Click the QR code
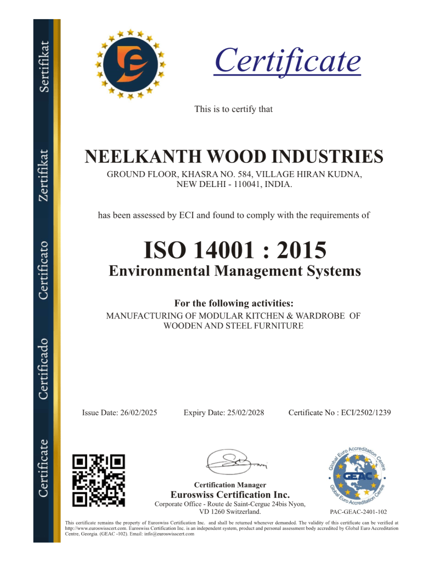The height and width of the screenshot is (561, 434). 99,480
